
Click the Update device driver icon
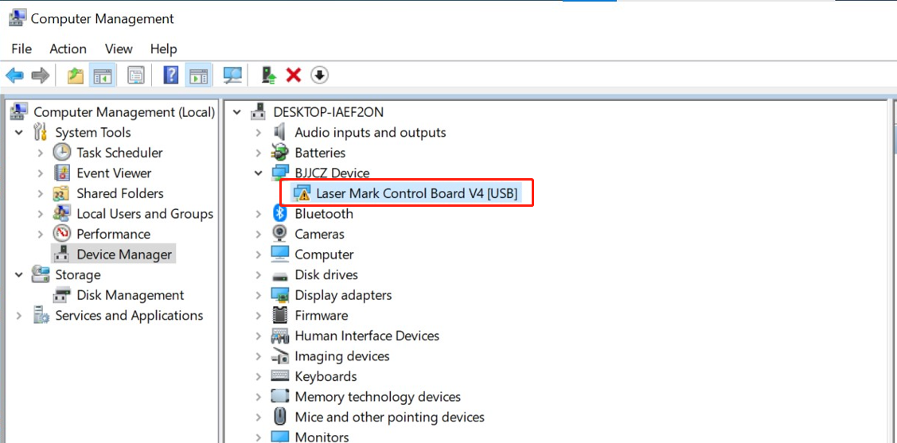click(269, 76)
